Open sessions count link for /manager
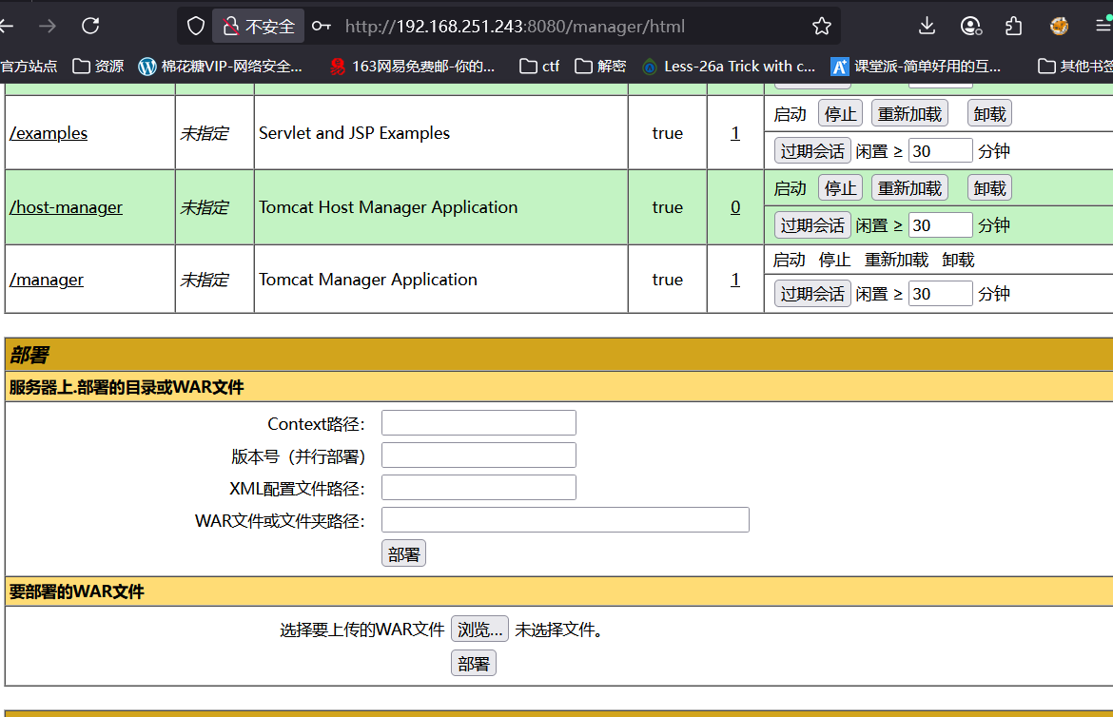 [x=735, y=280]
